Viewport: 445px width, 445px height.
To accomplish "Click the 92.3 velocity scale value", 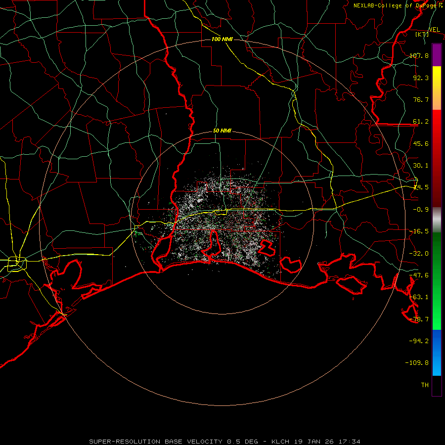I will 421,78.
